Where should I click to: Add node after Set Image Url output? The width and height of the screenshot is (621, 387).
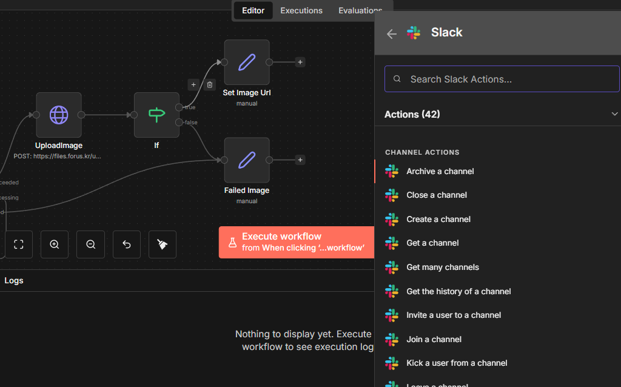[300, 62]
